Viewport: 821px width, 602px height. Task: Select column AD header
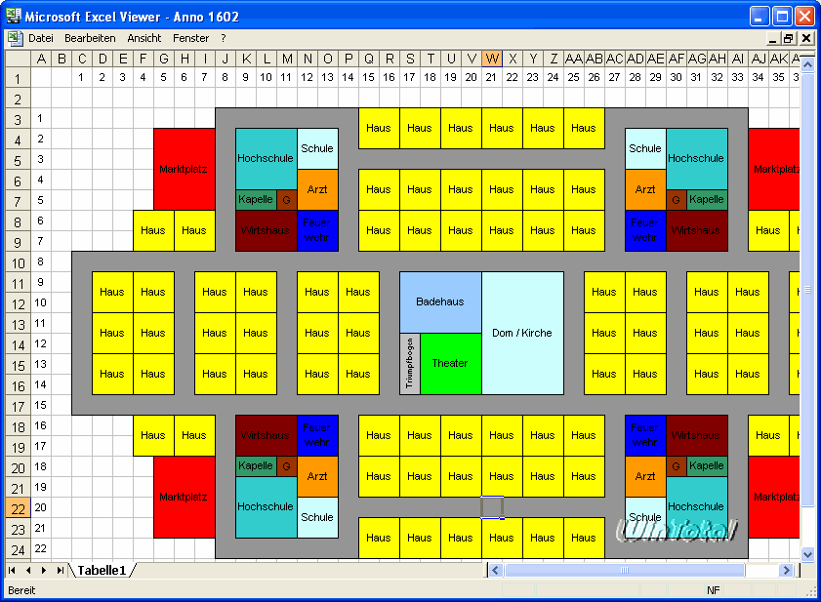(x=636, y=59)
